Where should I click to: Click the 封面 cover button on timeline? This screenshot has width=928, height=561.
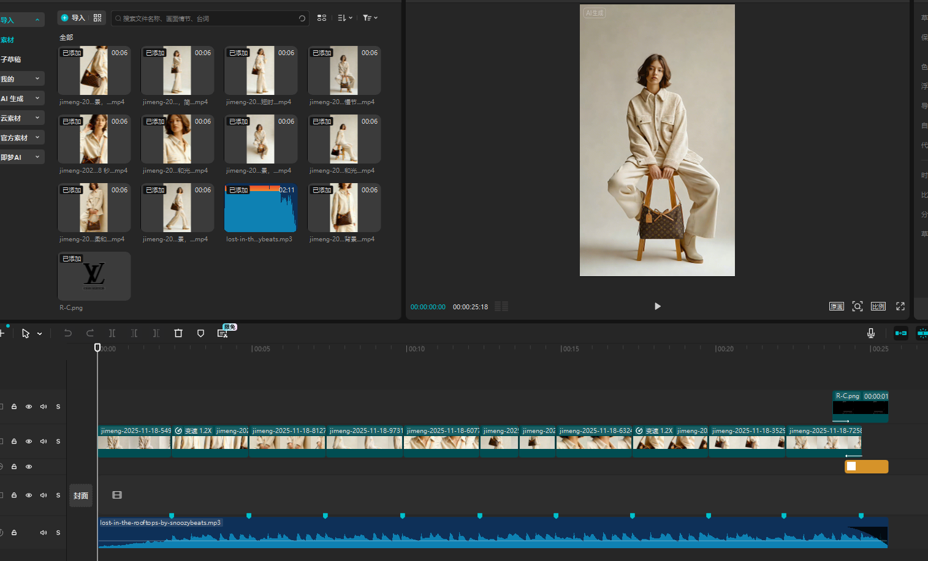click(81, 495)
